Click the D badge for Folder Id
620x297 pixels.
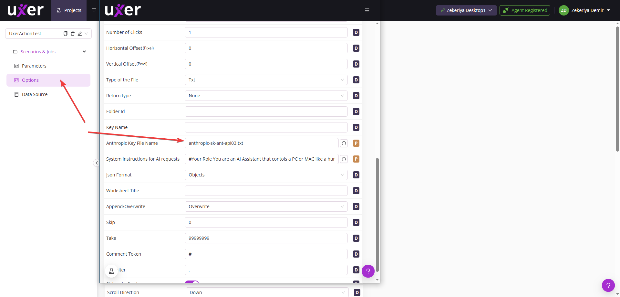(356, 111)
